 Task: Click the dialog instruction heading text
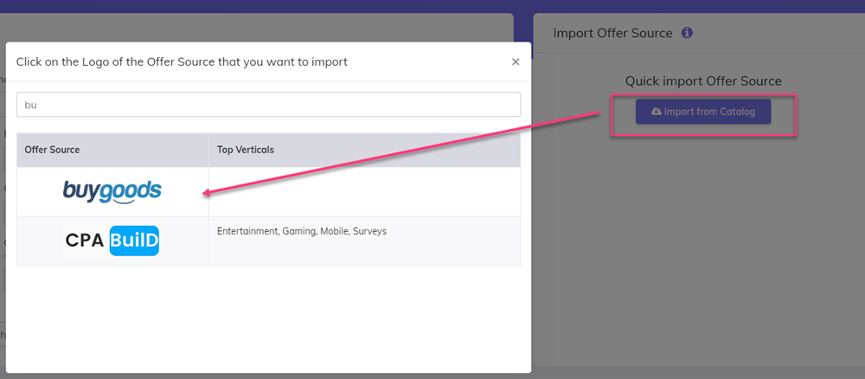tap(182, 61)
